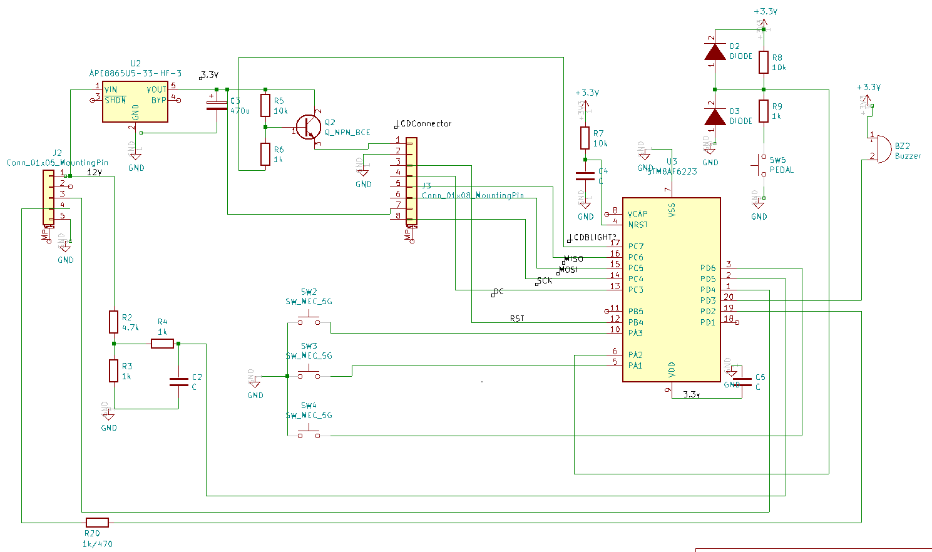Select the RST net label
Screen dimensions: 932x552
517,319
